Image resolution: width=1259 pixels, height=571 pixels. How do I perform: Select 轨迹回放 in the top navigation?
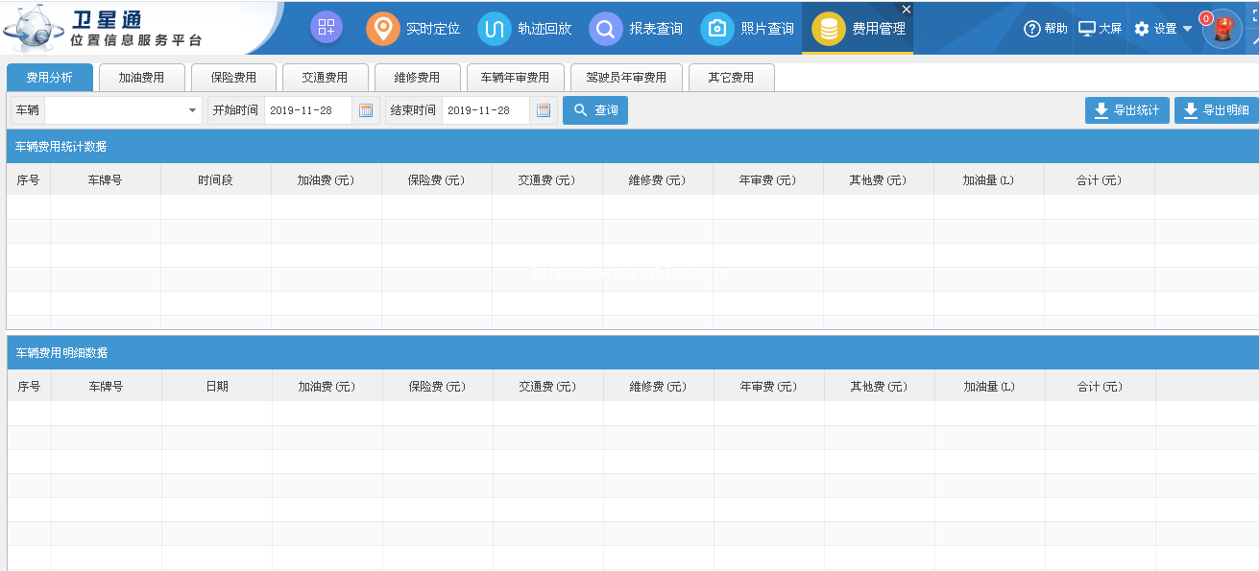pos(545,29)
